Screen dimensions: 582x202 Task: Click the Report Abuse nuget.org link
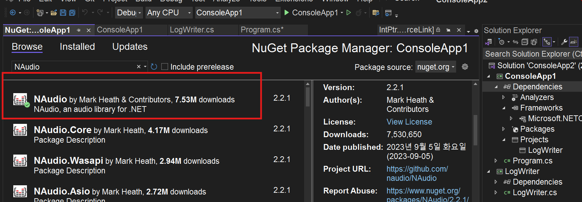coord(428,195)
